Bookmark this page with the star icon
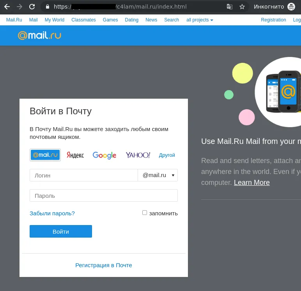 click(x=242, y=7)
